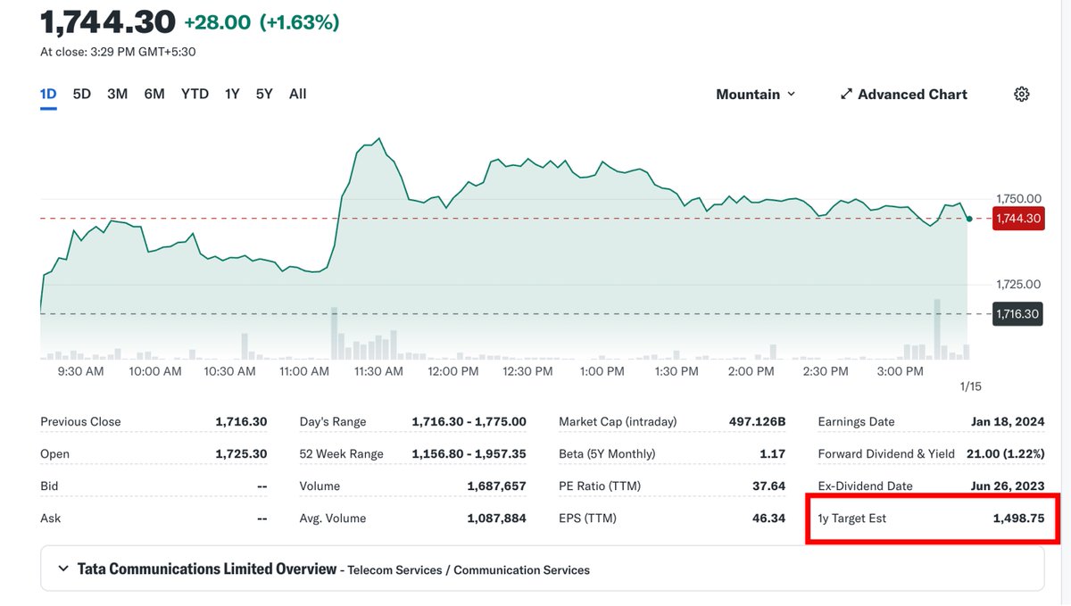1071x606 pixels.
Task: Click Earnings Date Jan 18, 2024
Action: (1008, 421)
